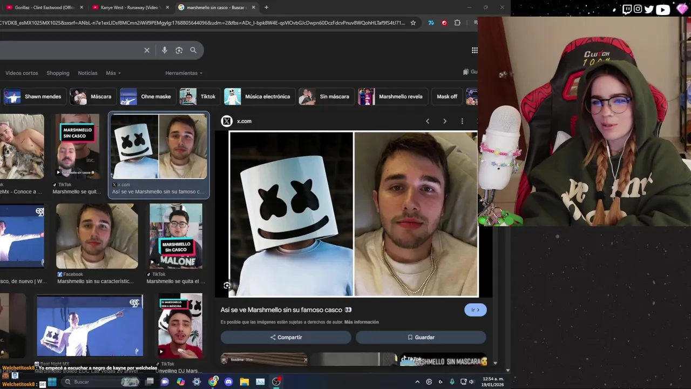Close the Kanye West Runaway tab
Image resolution: width=691 pixels, height=389 pixels.
coord(167,8)
